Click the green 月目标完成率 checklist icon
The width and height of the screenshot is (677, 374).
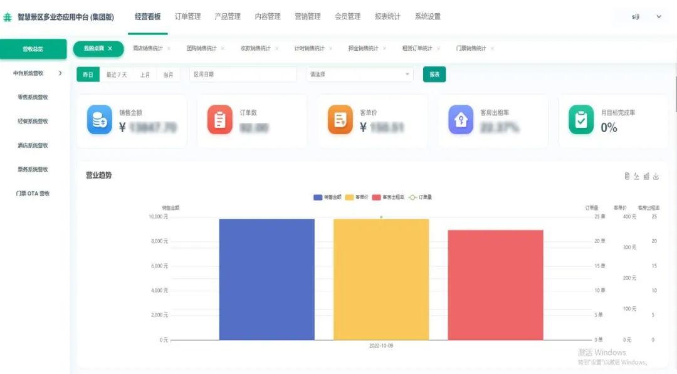coord(581,120)
